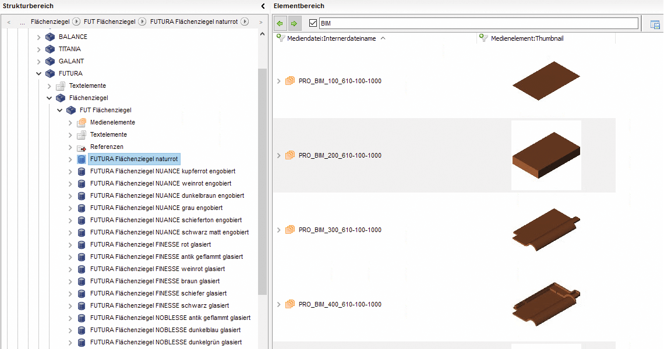Sort by the Mediendatei:Internerdateiname column header
The height and width of the screenshot is (349, 664).
[331, 38]
